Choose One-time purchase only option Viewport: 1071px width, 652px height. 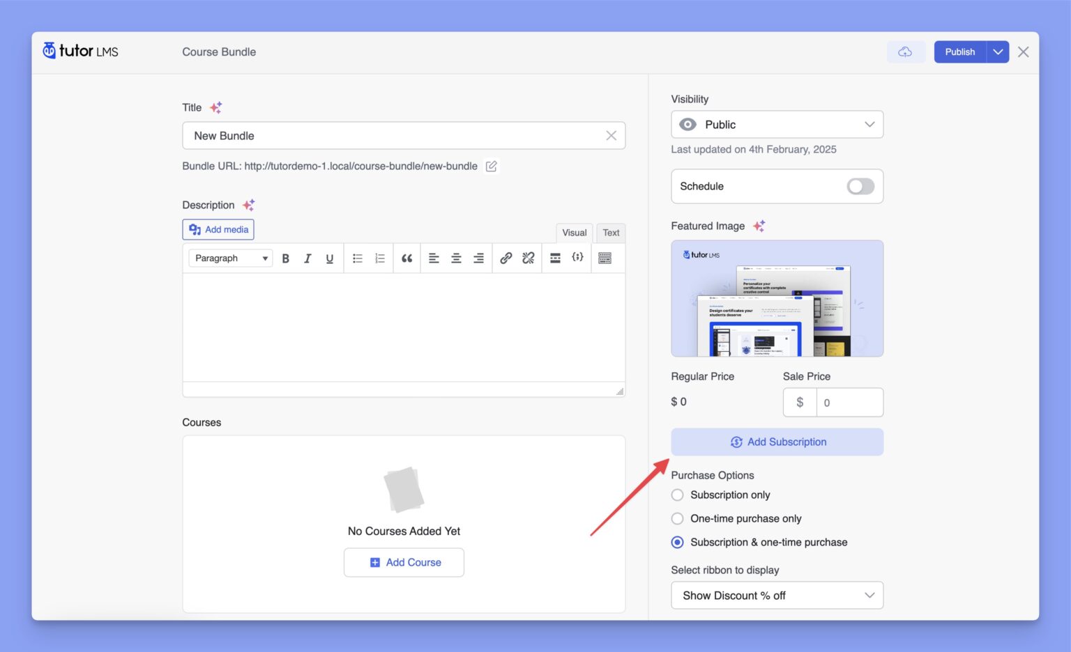[677, 519]
